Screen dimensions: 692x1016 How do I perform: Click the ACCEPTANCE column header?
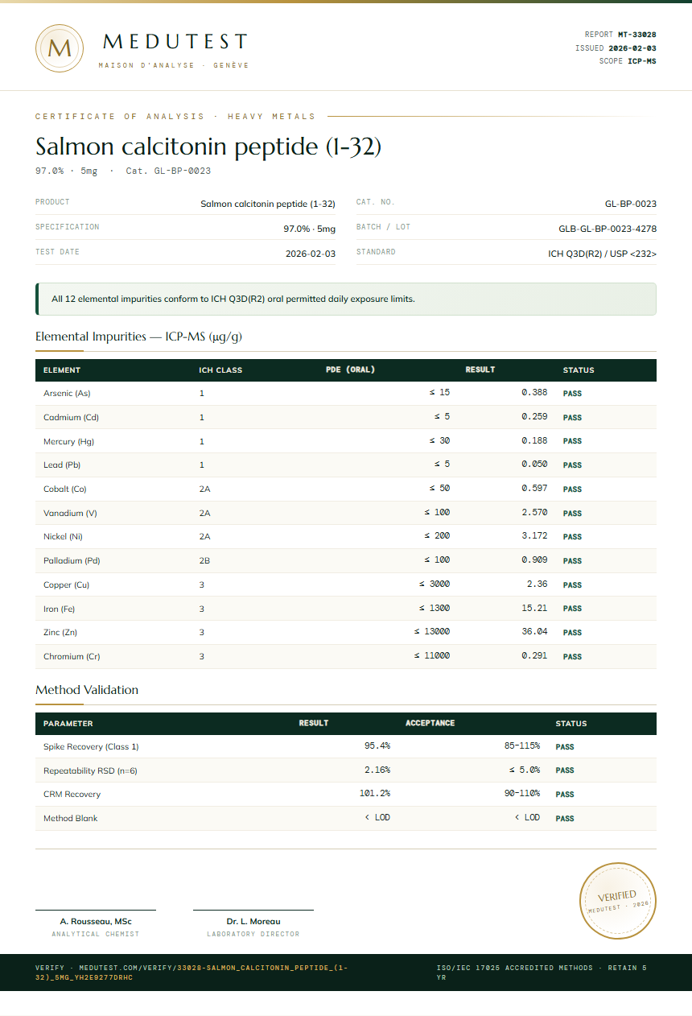pos(430,723)
